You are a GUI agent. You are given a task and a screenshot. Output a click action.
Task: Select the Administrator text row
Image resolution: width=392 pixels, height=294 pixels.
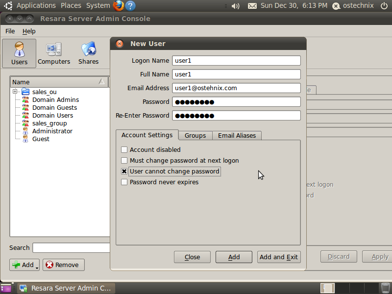click(x=52, y=131)
